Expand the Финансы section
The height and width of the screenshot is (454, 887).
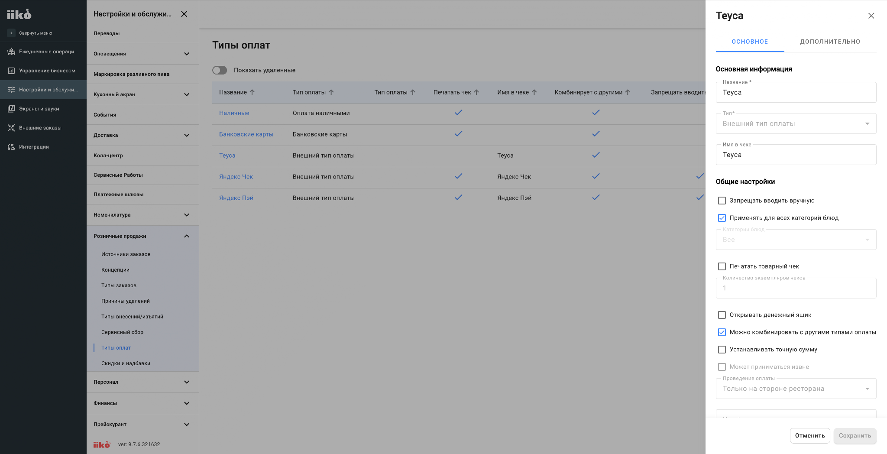(x=187, y=403)
